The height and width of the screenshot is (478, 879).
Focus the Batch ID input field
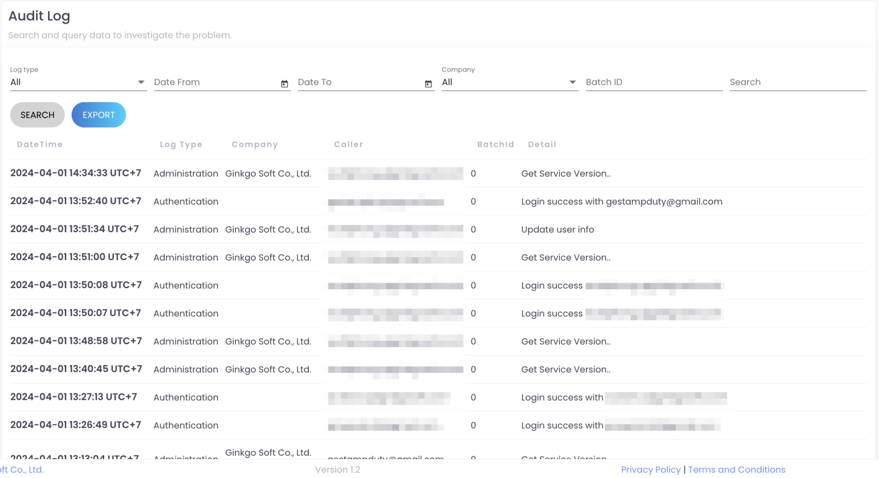coord(654,82)
